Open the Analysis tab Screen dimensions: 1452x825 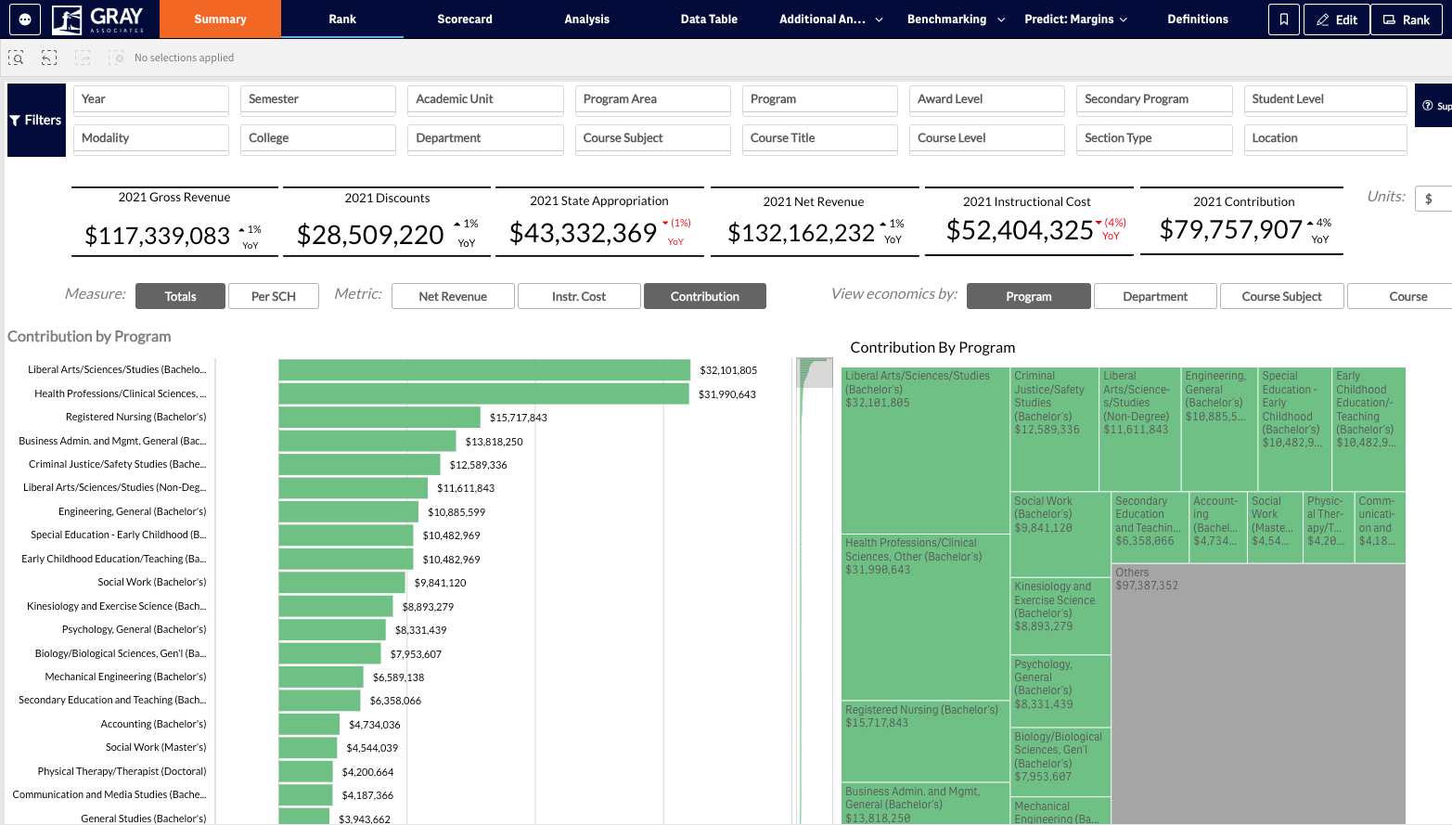pos(587,19)
